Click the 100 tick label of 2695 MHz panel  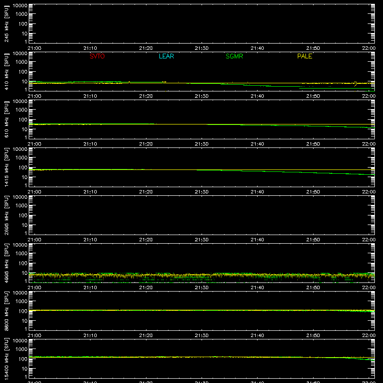(23, 215)
